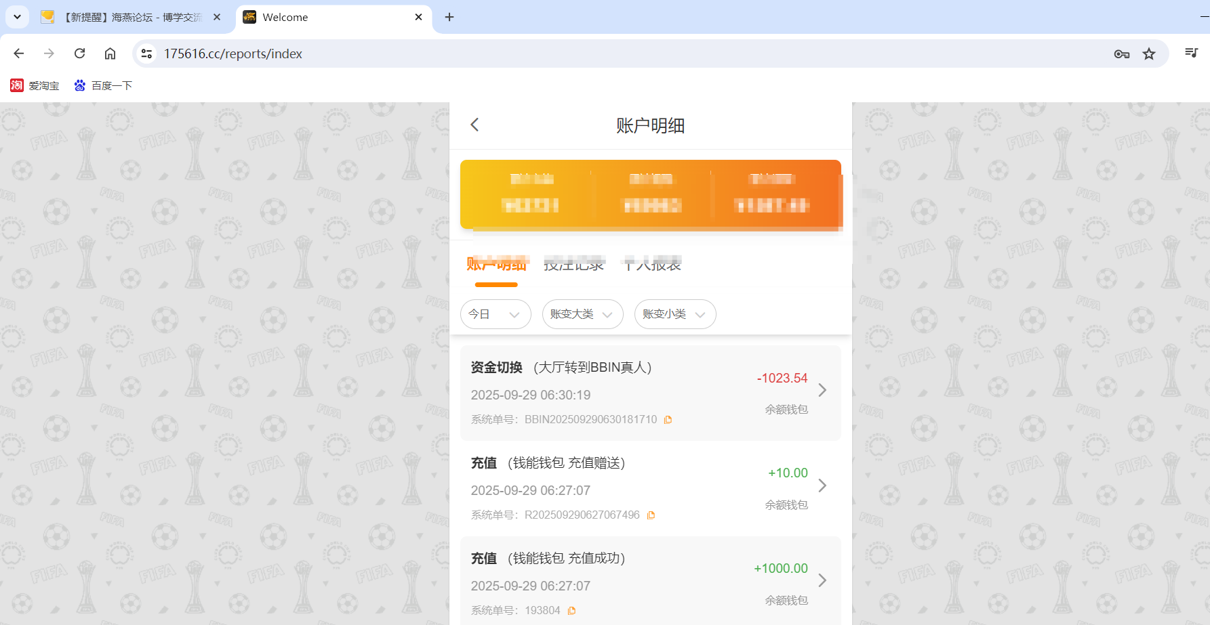Copy the 193804 system order number
The image size is (1210, 625).
pos(571,610)
